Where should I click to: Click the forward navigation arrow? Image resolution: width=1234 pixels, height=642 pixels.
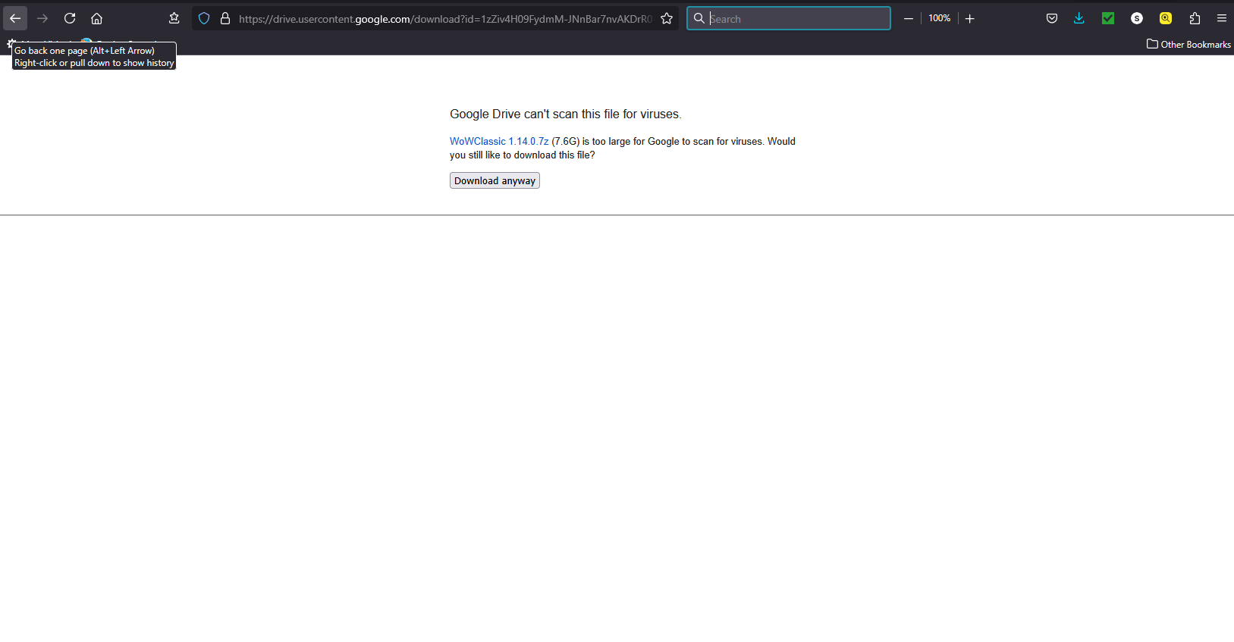(42, 18)
